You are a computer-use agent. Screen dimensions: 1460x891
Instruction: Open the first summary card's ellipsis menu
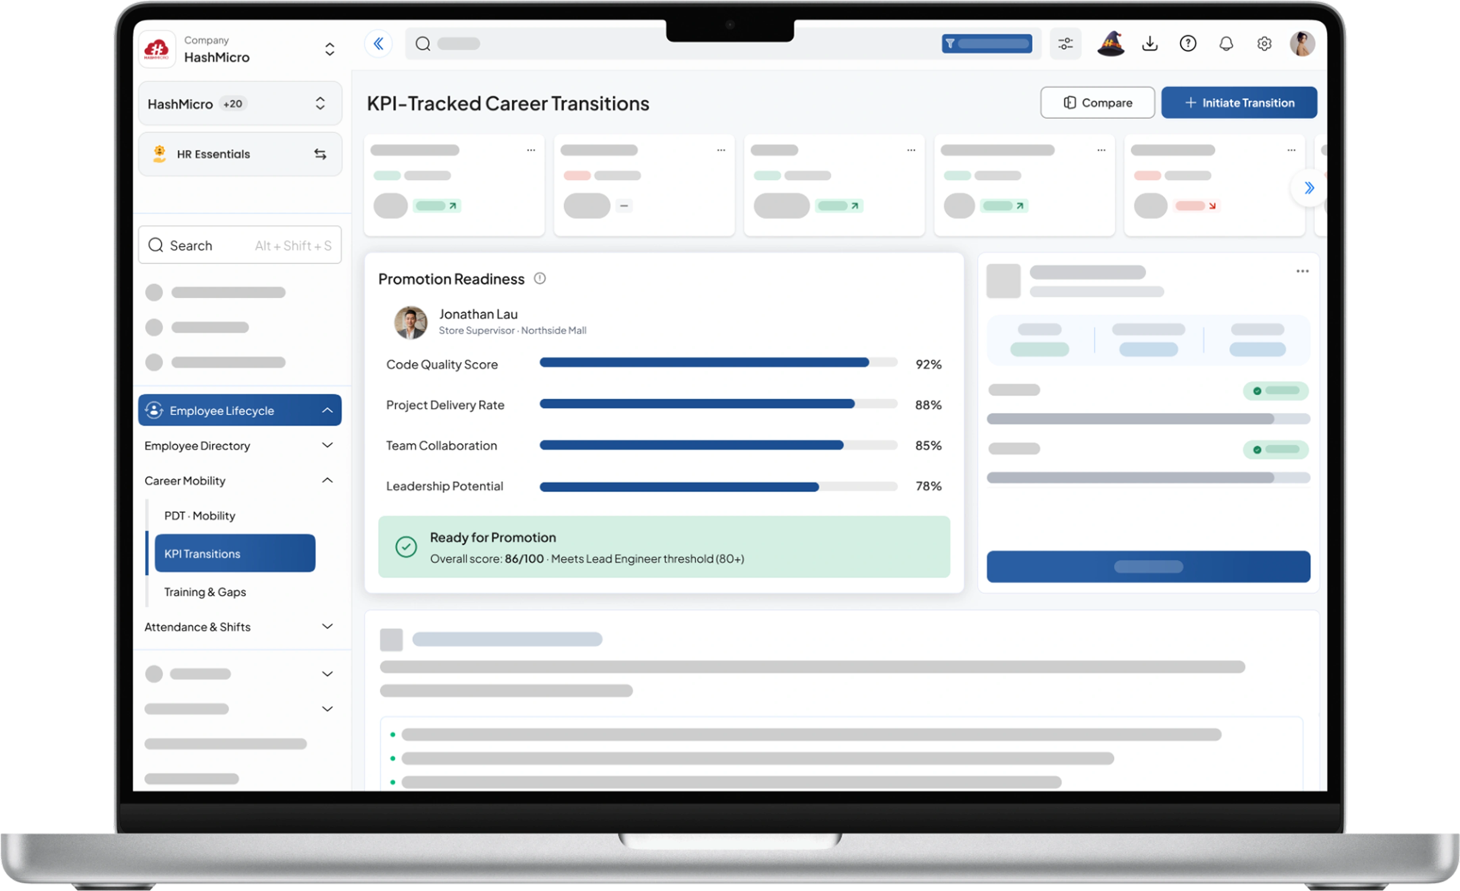tap(531, 150)
